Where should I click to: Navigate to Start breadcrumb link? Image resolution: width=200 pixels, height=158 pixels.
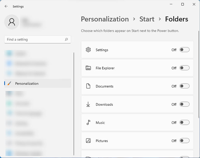click(x=147, y=19)
